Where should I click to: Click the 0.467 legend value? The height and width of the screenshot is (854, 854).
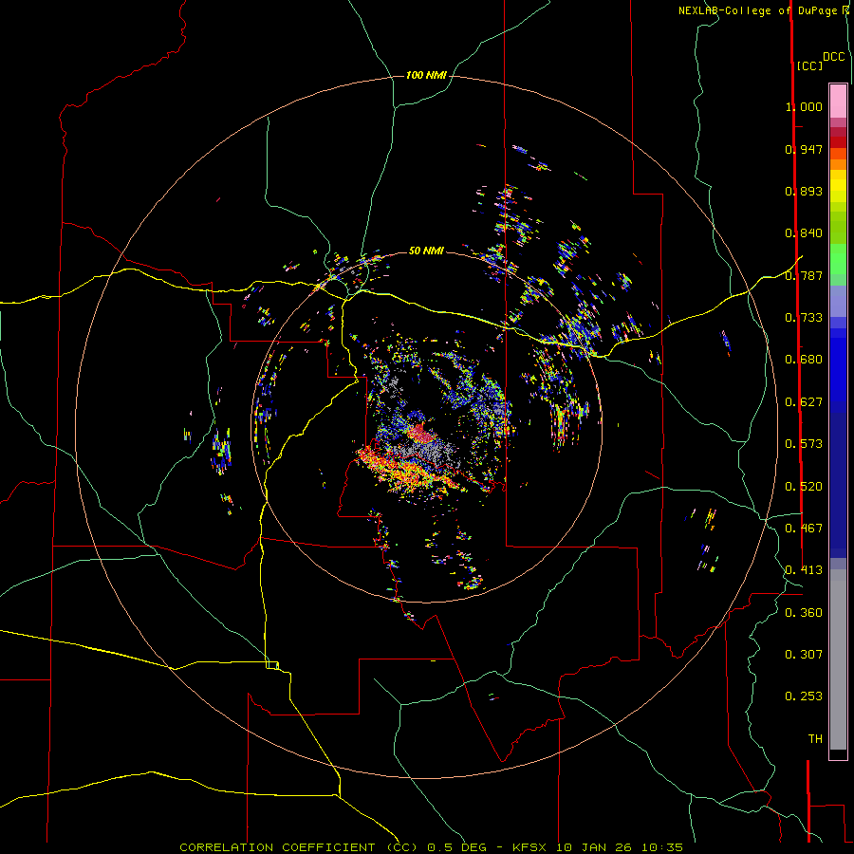[804, 529]
